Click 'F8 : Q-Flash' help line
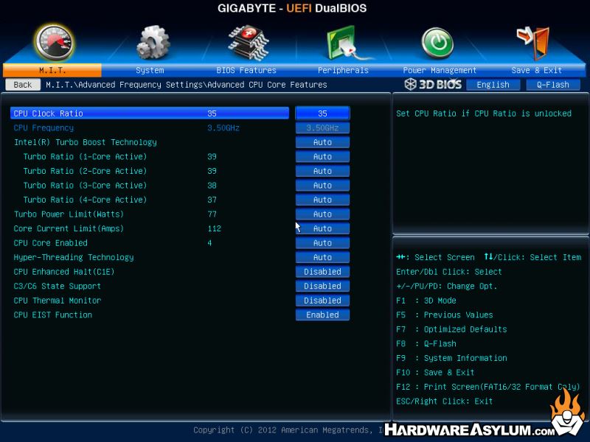Image resolution: width=590 pixels, height=442 pixels. pos(426,343)
